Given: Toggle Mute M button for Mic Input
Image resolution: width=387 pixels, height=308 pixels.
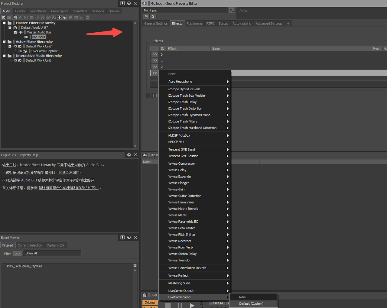Looking at the screenshot, I should pos(146,17).
